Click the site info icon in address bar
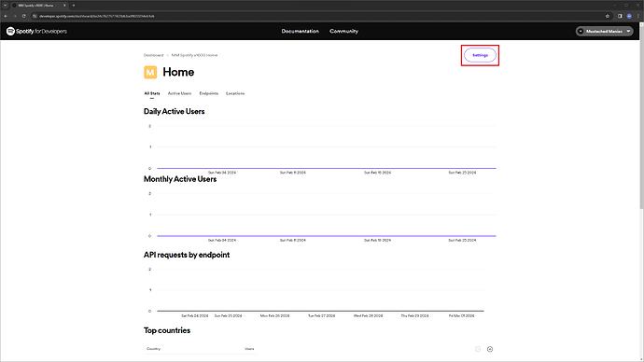 [x=35, y=16]
